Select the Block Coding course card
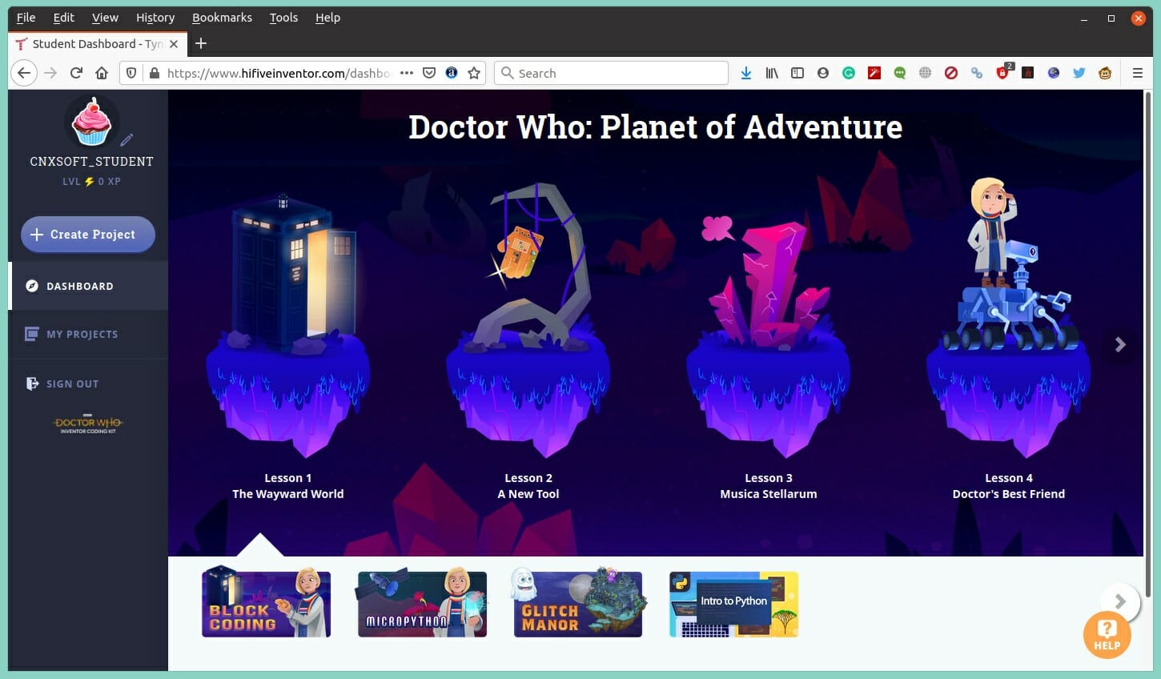Image resolution: width=1161 pixels, height=679 pixels. click(267, 603)
